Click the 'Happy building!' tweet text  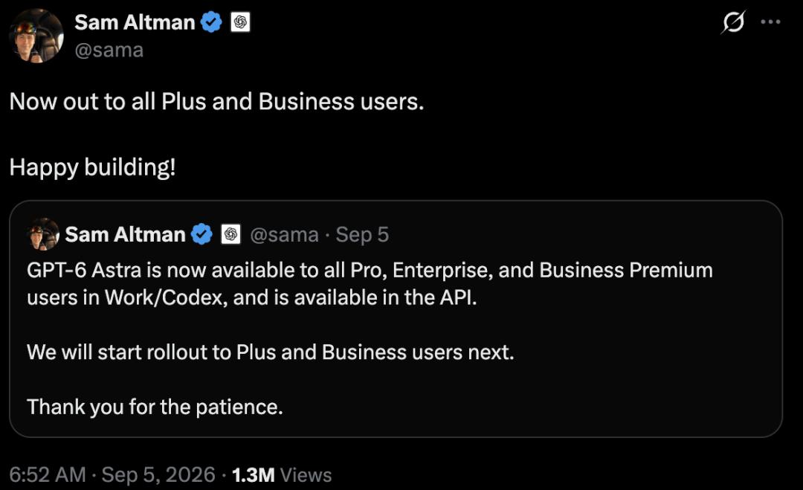coord(93,167)
